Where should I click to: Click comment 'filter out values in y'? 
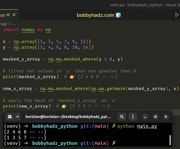69,71
